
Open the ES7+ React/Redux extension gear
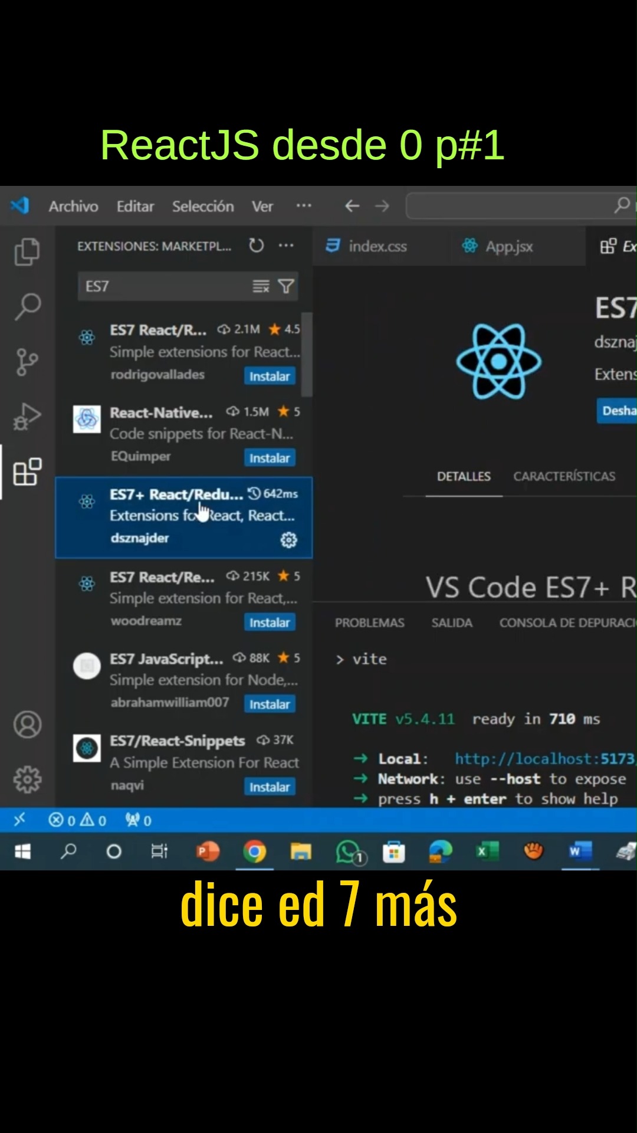pyautogui.click(x=288, y=539)
